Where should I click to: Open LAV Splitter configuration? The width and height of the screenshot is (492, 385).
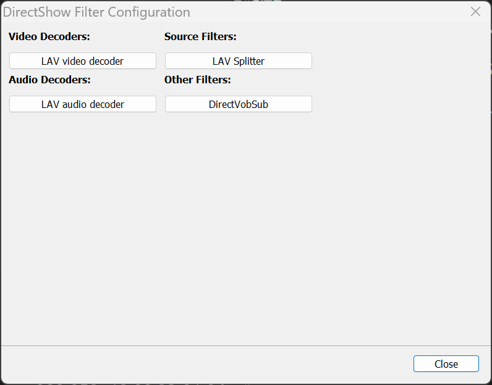coord(239,60)
